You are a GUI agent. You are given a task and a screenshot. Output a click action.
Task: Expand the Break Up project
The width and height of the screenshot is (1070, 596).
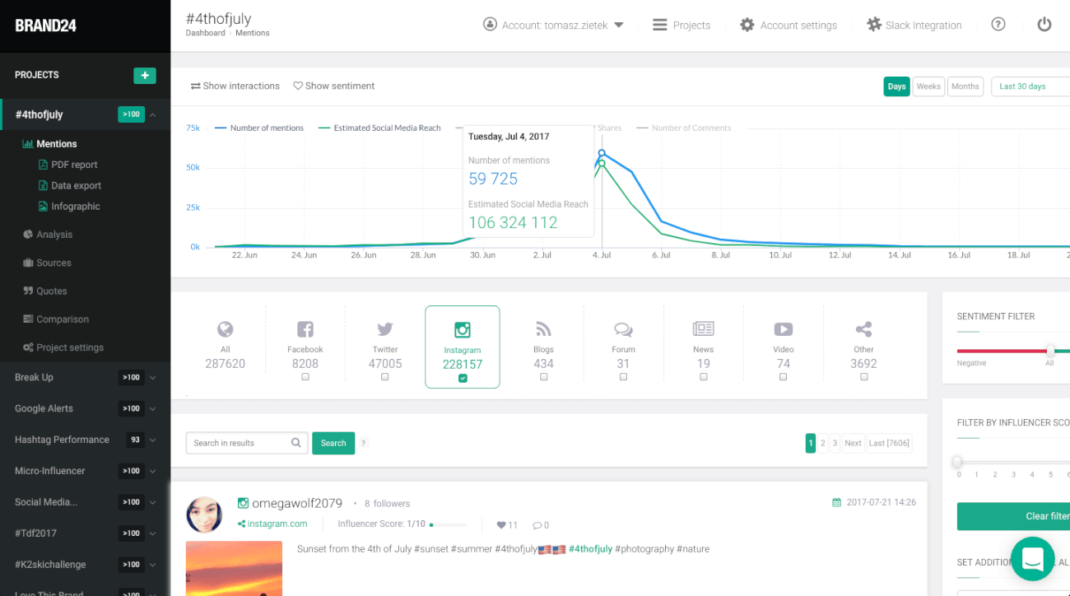click(x=153, y=378)
